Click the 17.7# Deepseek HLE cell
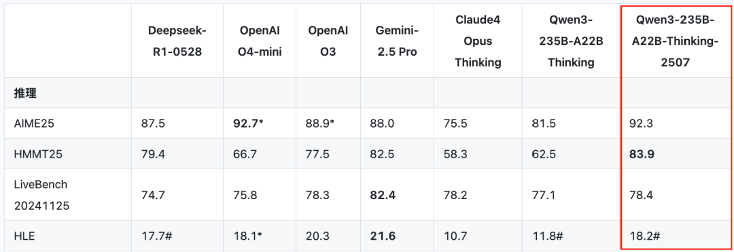This screenshot has width=734, height=252. (157, 236)
